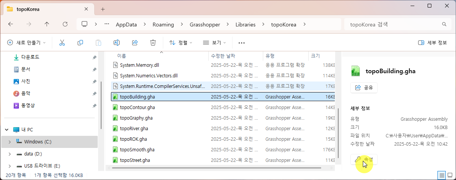This screenshot has width=456, height=180.
Task: Open the See more three-dots menu
Action: click(x=242, y=43)
